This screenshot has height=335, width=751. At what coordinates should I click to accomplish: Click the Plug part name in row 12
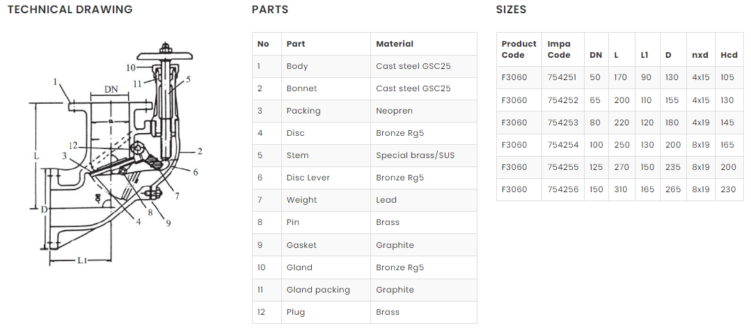[x=295, y=312]
